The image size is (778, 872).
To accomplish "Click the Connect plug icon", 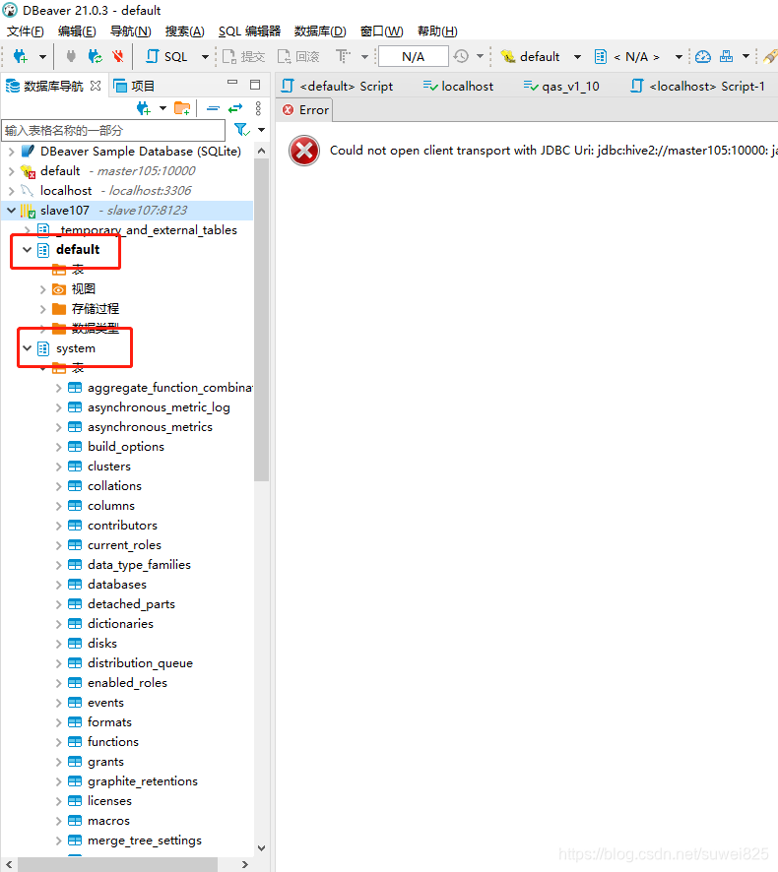I will [71, 56].
